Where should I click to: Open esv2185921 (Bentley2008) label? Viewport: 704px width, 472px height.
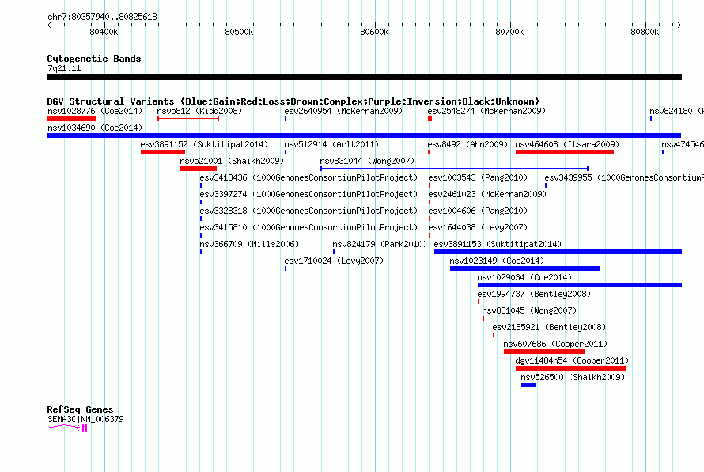(x=549, y=327)
